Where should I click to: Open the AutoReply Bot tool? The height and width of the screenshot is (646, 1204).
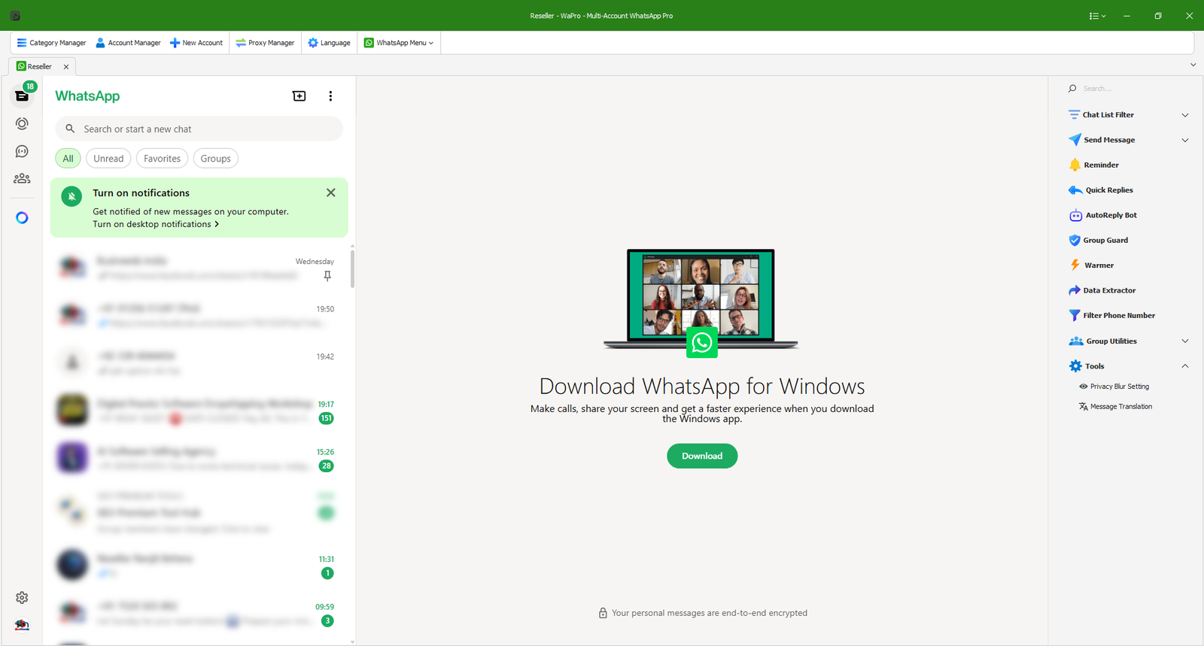[1110, 215]
